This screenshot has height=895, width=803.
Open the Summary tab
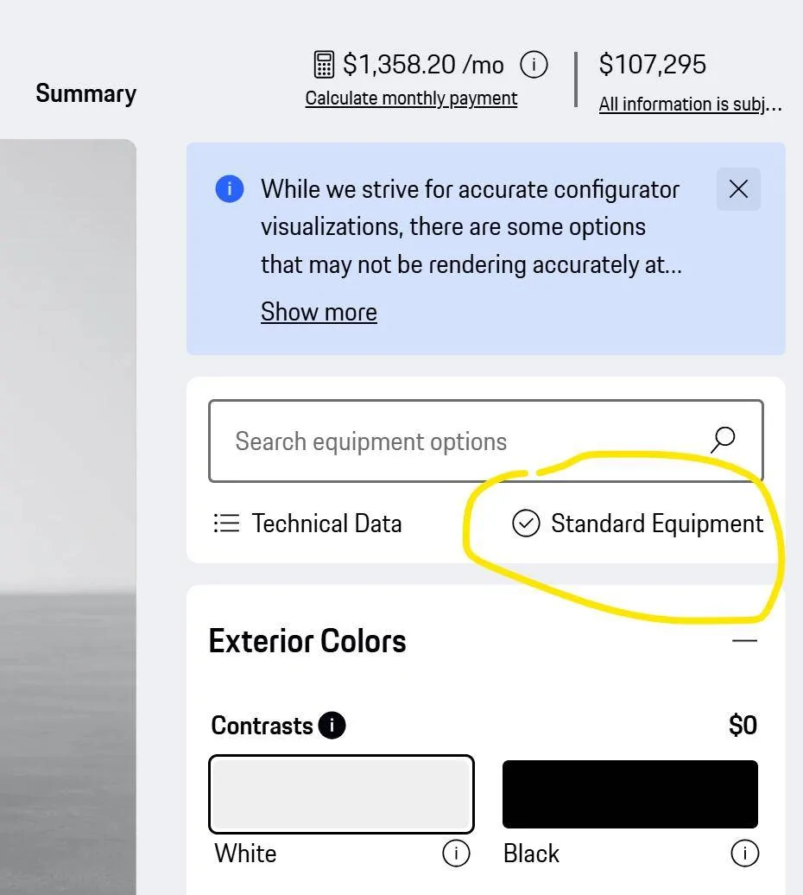(x=85, y=94)
